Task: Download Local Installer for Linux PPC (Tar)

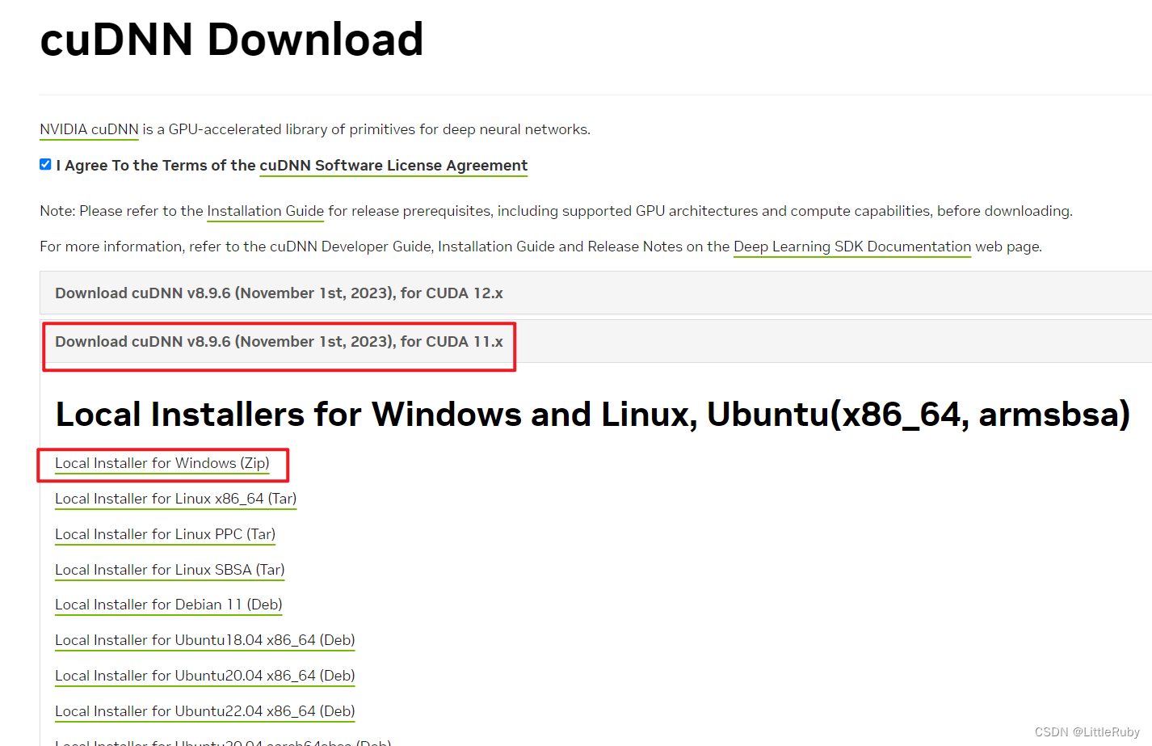Action: (x=166, y=534)
